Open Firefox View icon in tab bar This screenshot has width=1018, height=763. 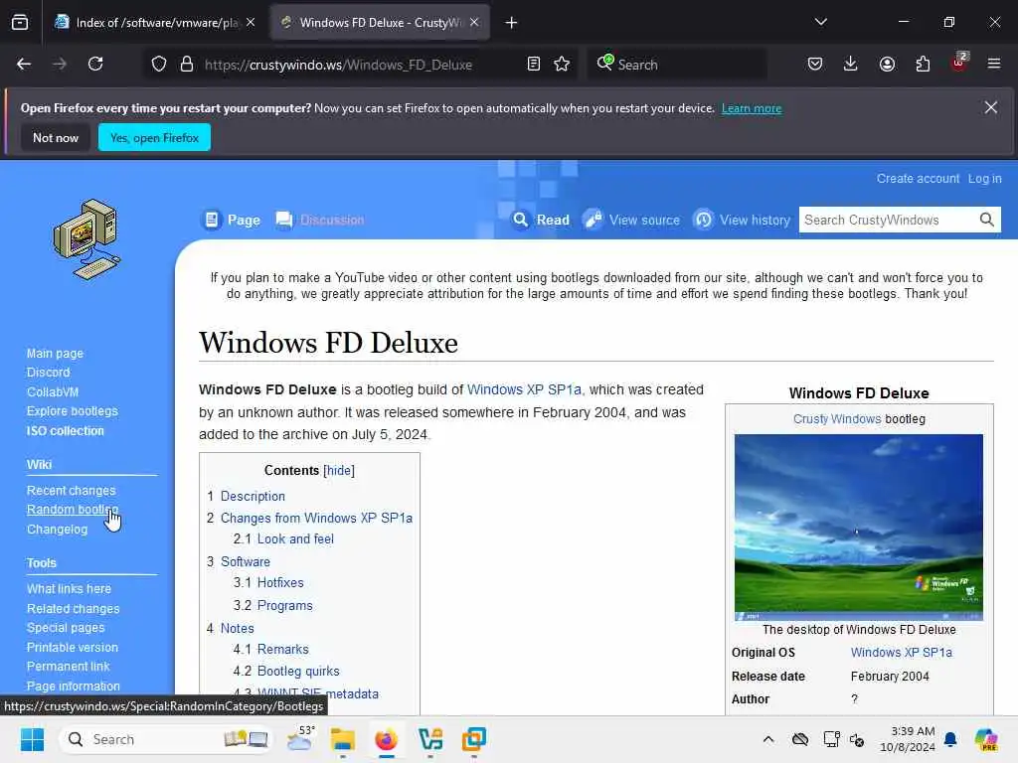pyautogui.click(x=20, y=23)
